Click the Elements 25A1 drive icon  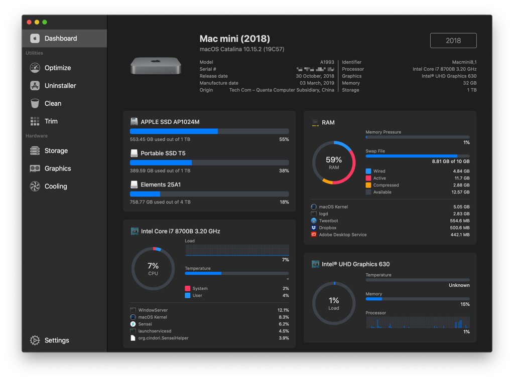(134, 184)
